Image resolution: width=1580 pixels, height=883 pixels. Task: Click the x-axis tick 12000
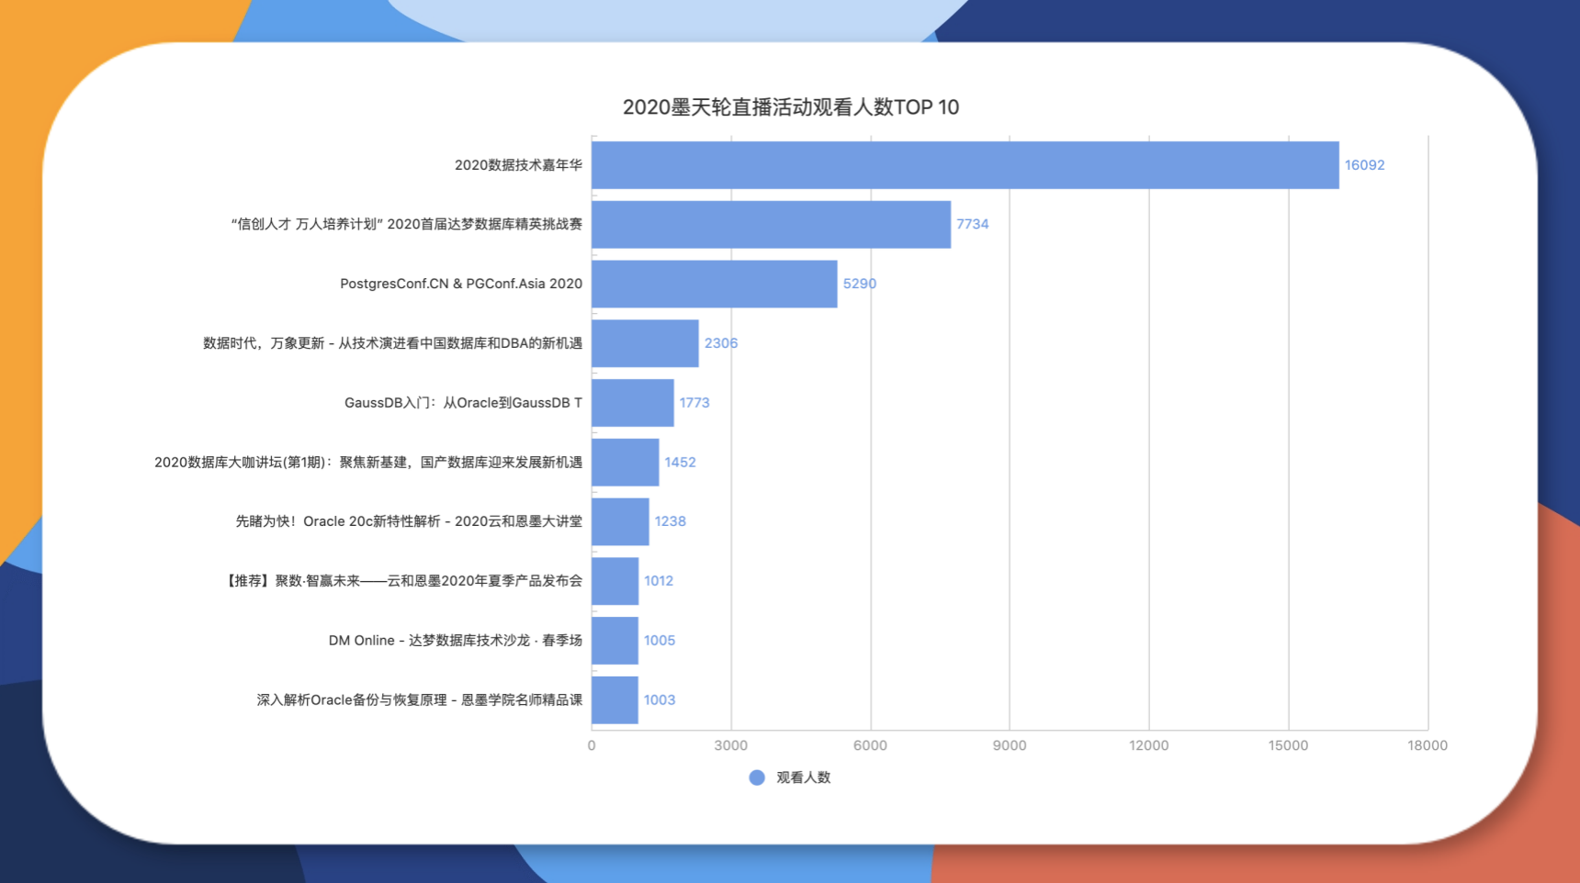[x=1149, y=745]
